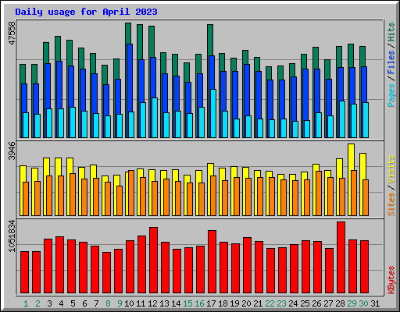The width and height of the screenshot is (400, 312).
Task: Click the 3946 visits axis value
Action: tap(12, 151)
